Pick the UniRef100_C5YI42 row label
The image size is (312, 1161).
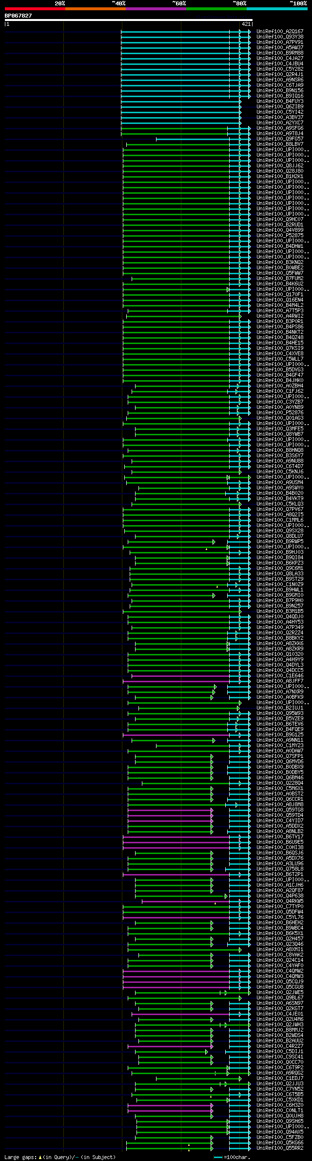coord(280,112)
